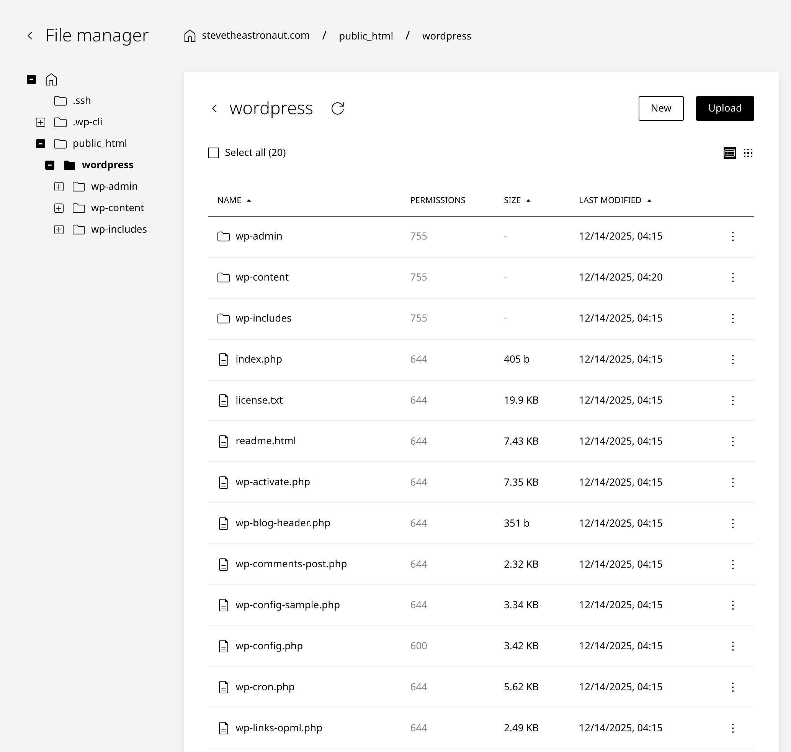
Task: Collapse the public_html tree node
Action: point(41,143)
